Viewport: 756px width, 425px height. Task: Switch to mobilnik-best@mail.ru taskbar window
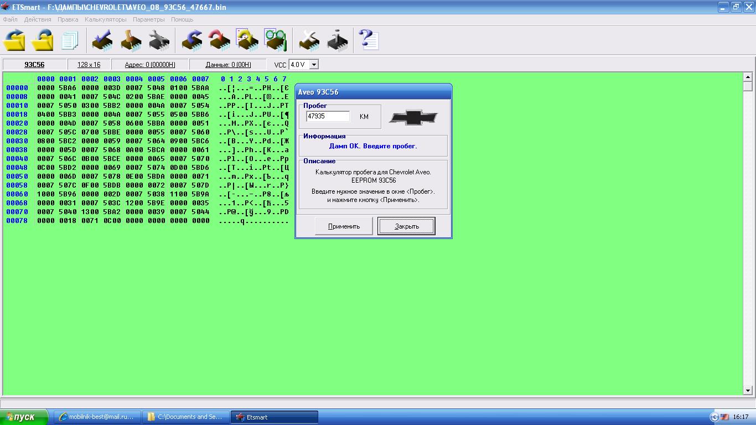(97, 417)
